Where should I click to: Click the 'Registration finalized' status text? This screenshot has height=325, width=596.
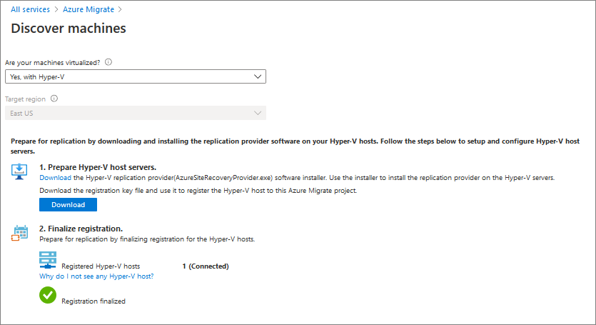94,301
